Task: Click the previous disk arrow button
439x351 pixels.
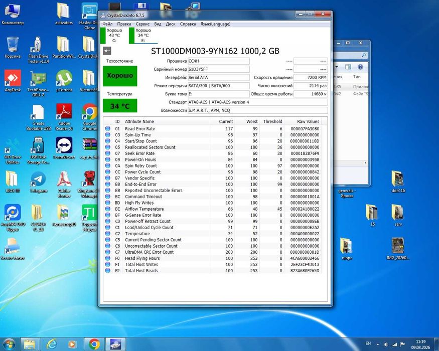Action: click(107, 51)
